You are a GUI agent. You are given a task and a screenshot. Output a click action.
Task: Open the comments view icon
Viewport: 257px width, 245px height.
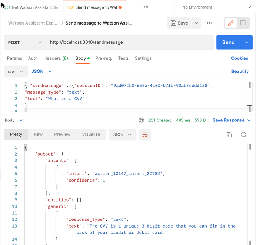243,23
